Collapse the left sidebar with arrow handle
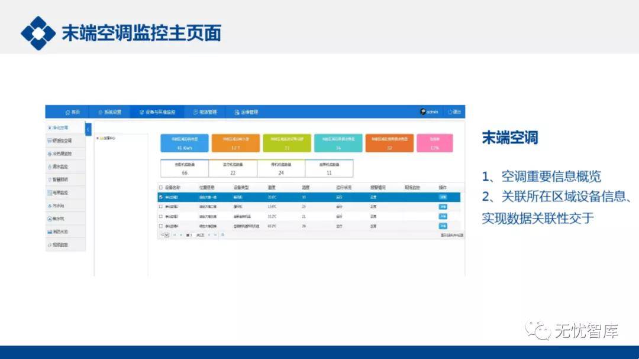639x359 pixels. click(88, 129)
